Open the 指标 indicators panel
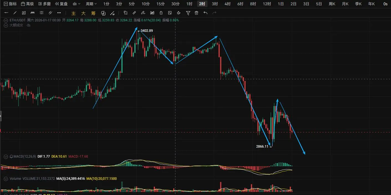Viewport: 391px width, 195px height. (x=10, y=4)
